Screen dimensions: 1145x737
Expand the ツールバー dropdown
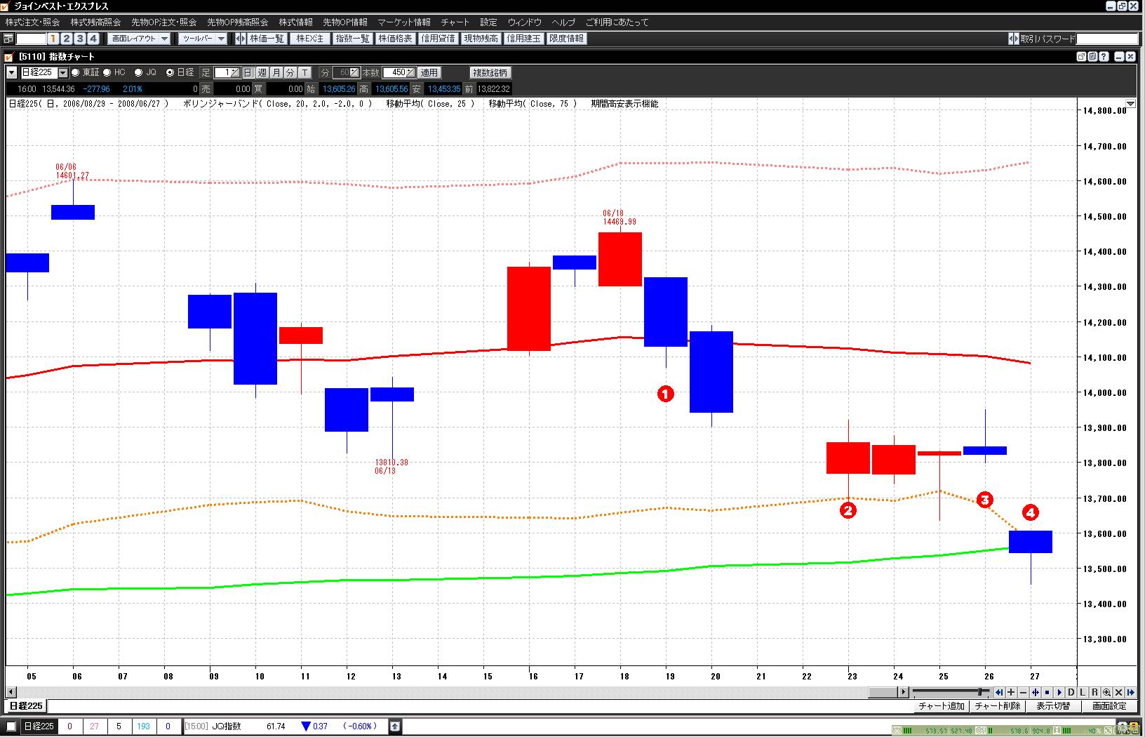click(203, 39)
